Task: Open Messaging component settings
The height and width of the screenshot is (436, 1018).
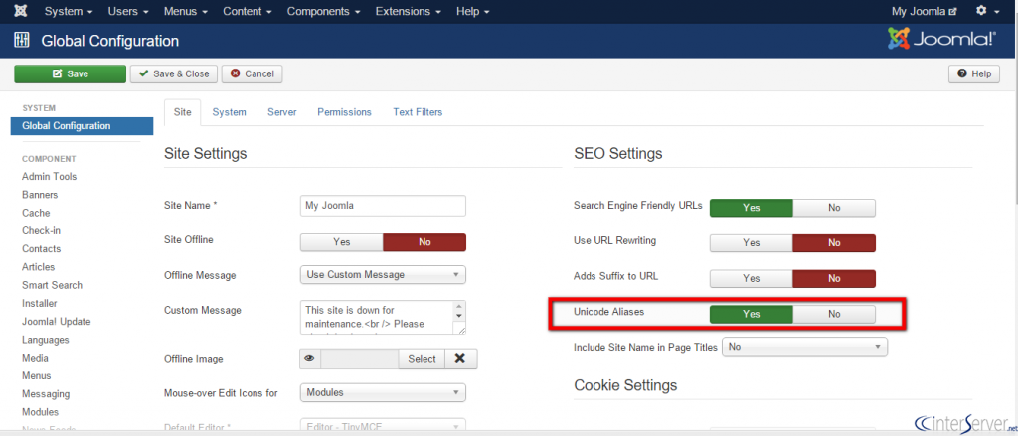Action: coord(46,394)
